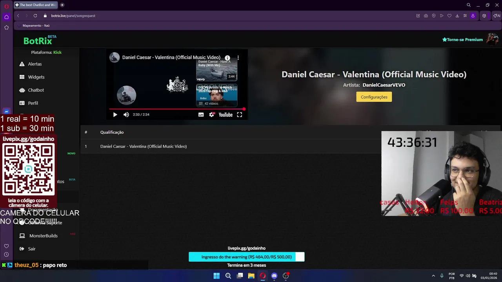Click the Opera sidebar home icon
502x282 pixels.
pyautogui.click(x=6, y=17)
